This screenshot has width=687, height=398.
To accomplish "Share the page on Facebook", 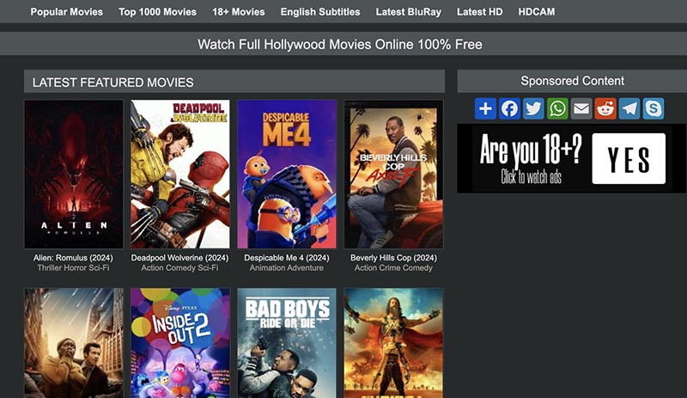I will point(509,108).
